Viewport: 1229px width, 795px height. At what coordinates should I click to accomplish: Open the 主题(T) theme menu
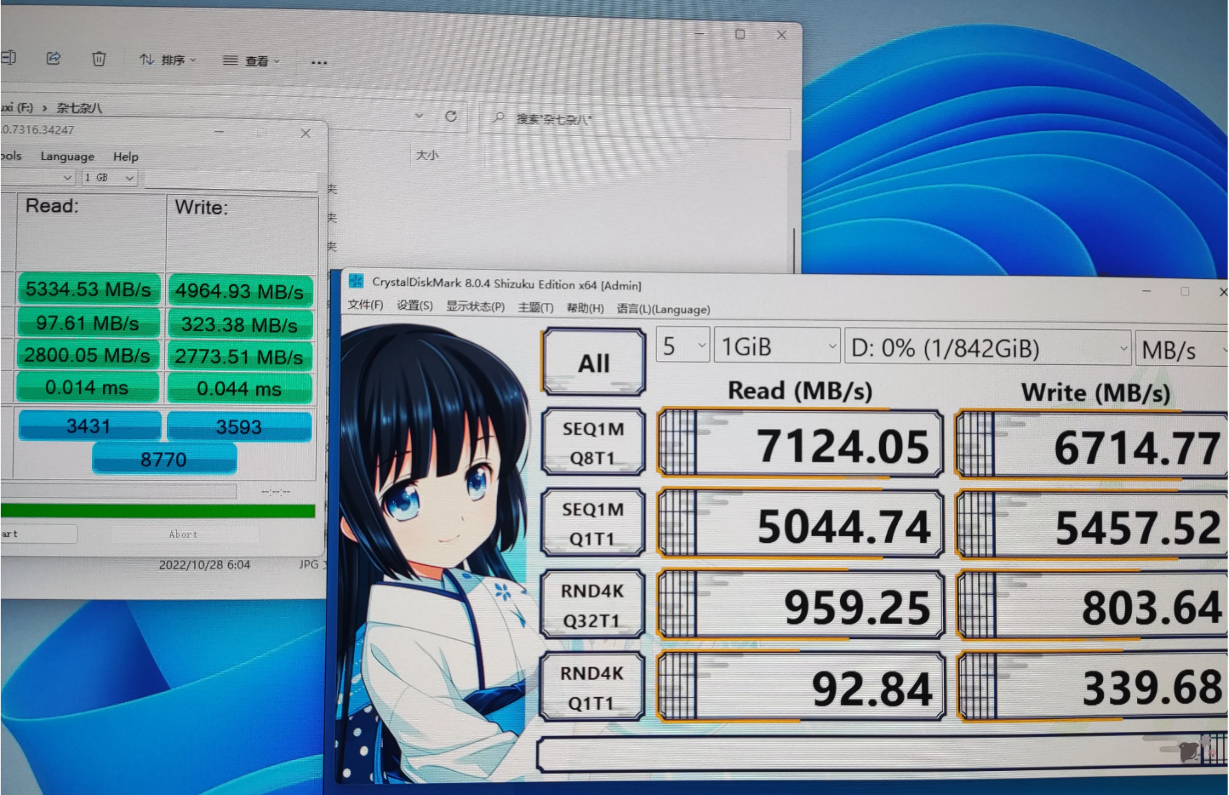(x=535, y=307)
